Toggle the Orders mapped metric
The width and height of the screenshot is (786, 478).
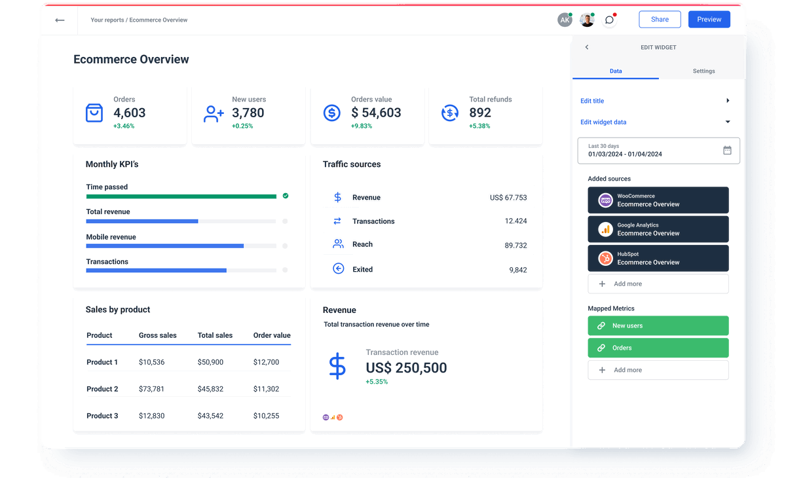click(658, 348)
